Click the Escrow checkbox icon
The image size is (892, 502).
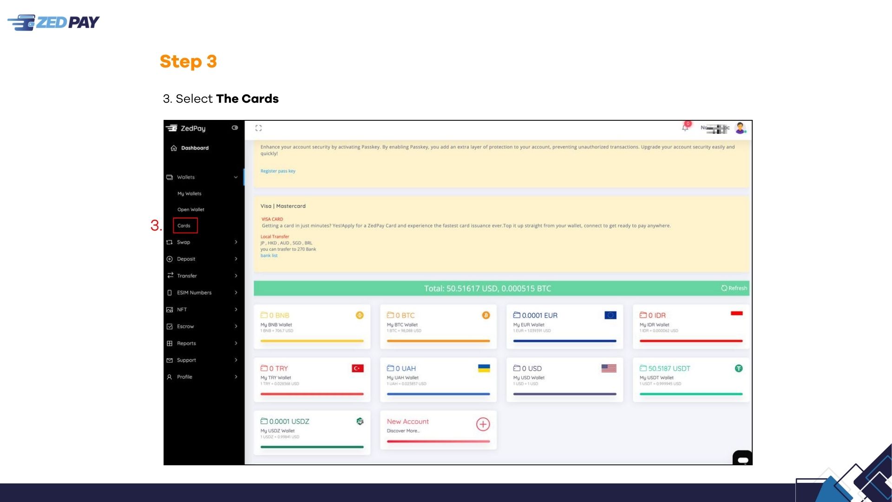tap(170, 326)
